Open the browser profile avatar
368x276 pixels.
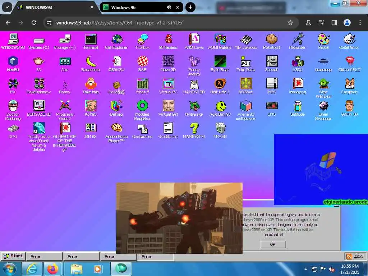coord(347,23)
